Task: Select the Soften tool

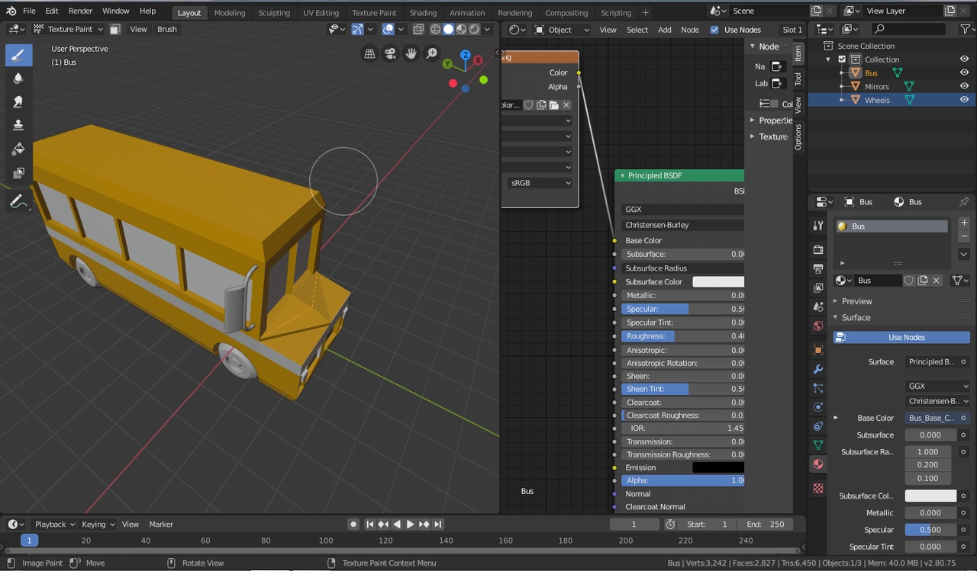Action: click(18, 79)
